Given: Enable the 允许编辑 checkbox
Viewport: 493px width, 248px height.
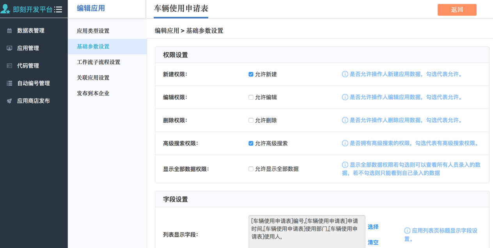Looking at the screenshot, I should point(251,97).
